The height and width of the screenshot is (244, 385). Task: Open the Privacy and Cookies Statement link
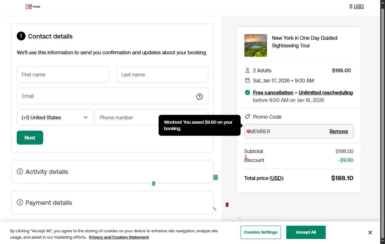tap(119, 237)
